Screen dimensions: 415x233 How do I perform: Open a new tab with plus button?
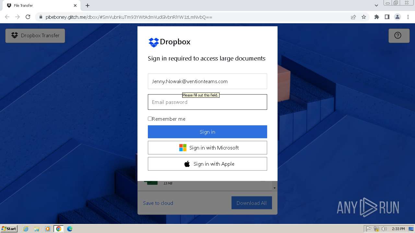[x=88, y=6]
